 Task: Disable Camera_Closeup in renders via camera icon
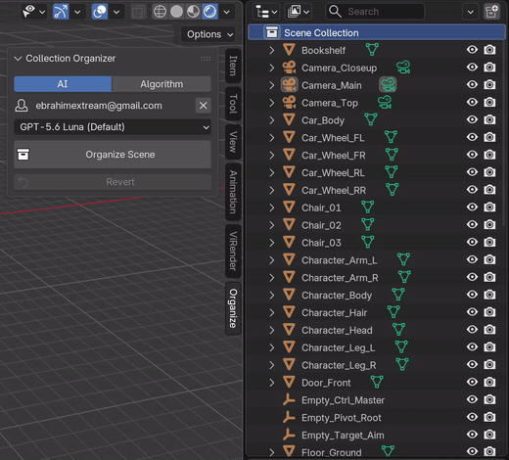pyautogui.click(x=489, y=67)
